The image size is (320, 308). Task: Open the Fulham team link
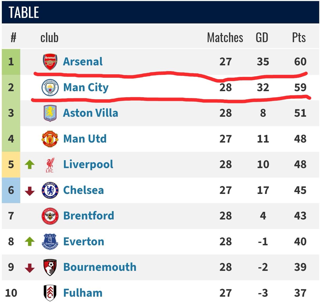pyautogui.click(x=83, y=293)
